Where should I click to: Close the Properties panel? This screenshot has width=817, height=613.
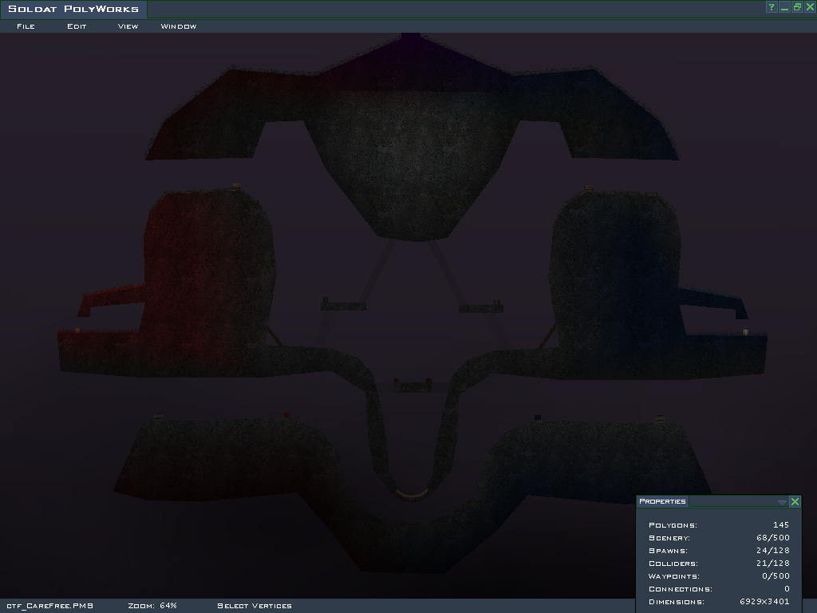[x=795, y=502]
